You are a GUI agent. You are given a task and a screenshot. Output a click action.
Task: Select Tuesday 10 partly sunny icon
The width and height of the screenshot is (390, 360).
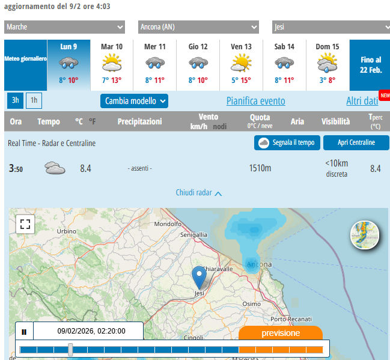[112, 63]
